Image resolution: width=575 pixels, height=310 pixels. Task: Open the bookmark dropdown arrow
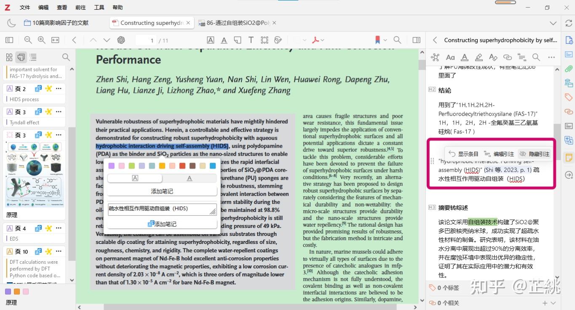pyautogui.click(x=385, y=40)
